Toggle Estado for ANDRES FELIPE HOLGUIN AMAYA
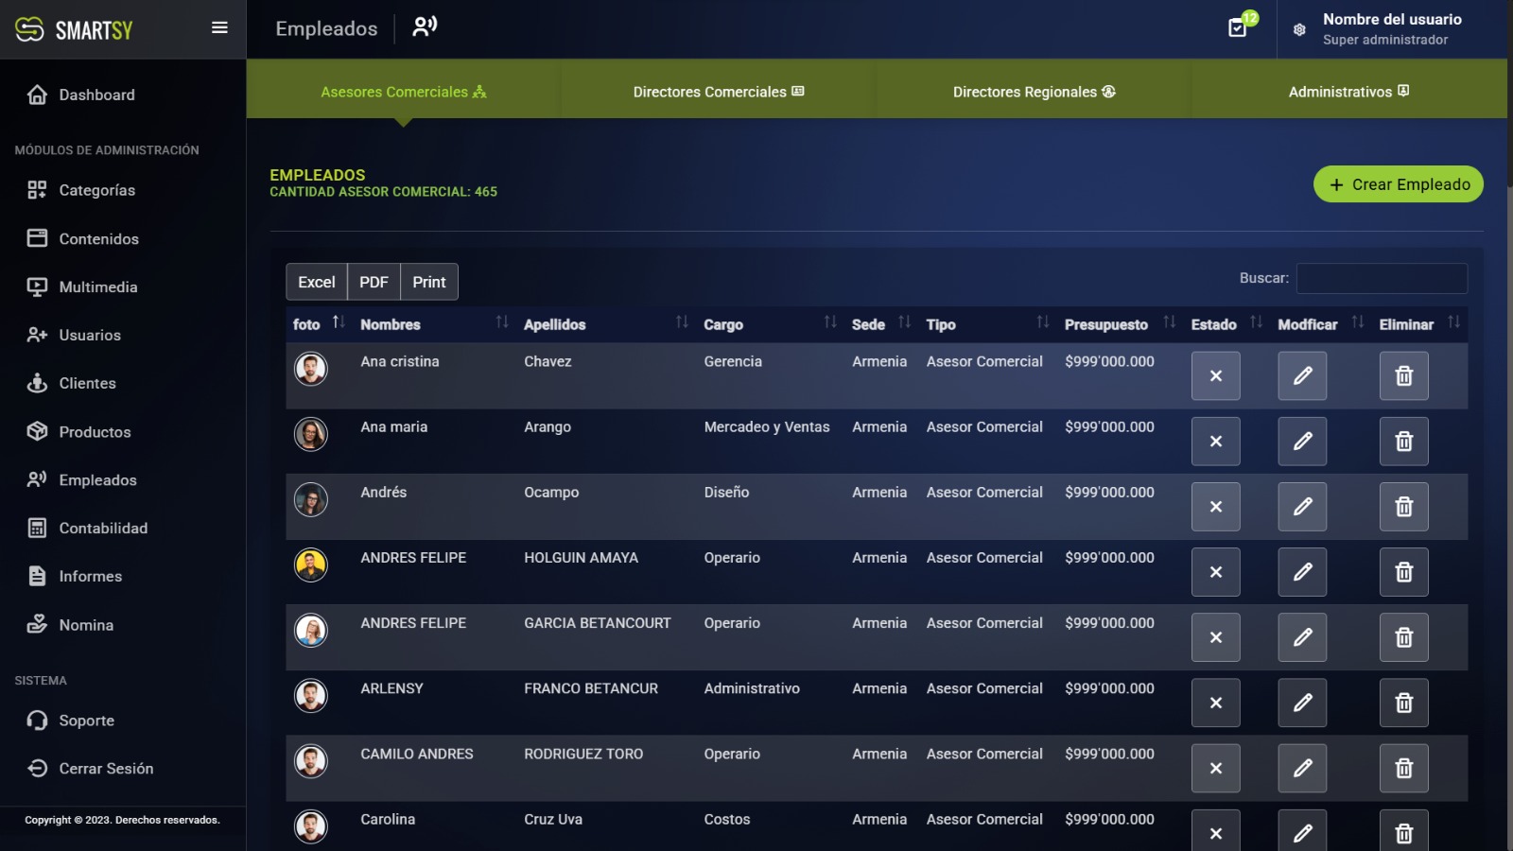This screenshot has height=851, width=1513. point(1215,572)
